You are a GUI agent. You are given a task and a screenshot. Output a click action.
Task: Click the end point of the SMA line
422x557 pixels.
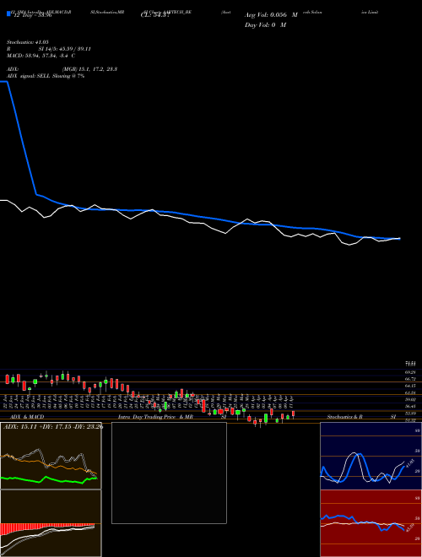click(x=399, y=239)
